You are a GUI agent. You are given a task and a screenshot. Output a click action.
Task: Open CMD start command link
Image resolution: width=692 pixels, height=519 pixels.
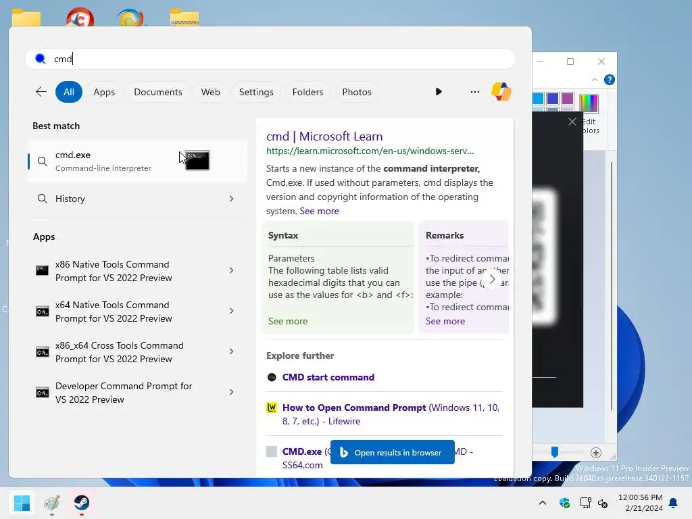coord(328,377)
